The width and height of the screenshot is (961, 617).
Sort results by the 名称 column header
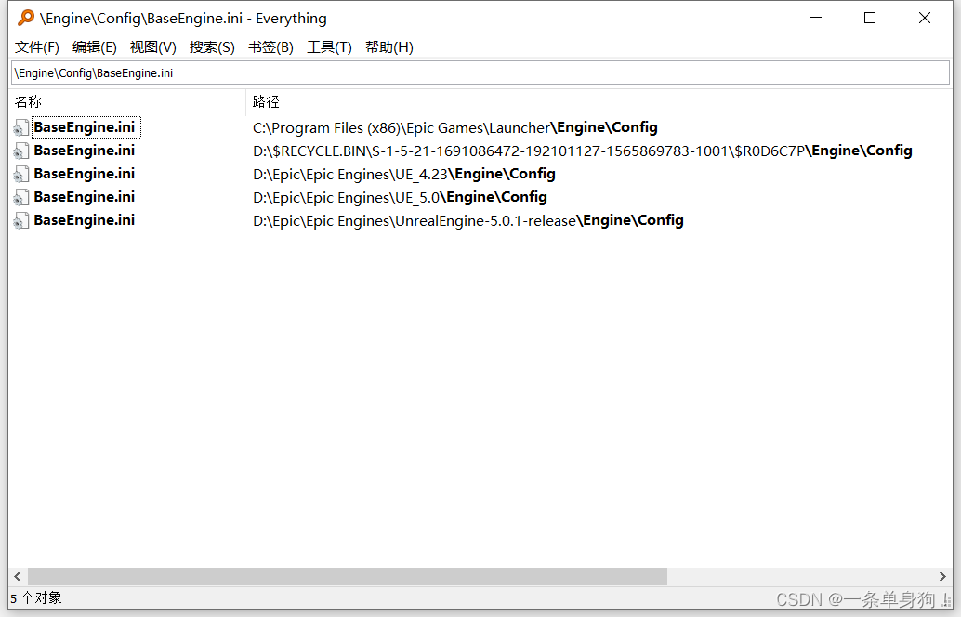click(127, 101)
